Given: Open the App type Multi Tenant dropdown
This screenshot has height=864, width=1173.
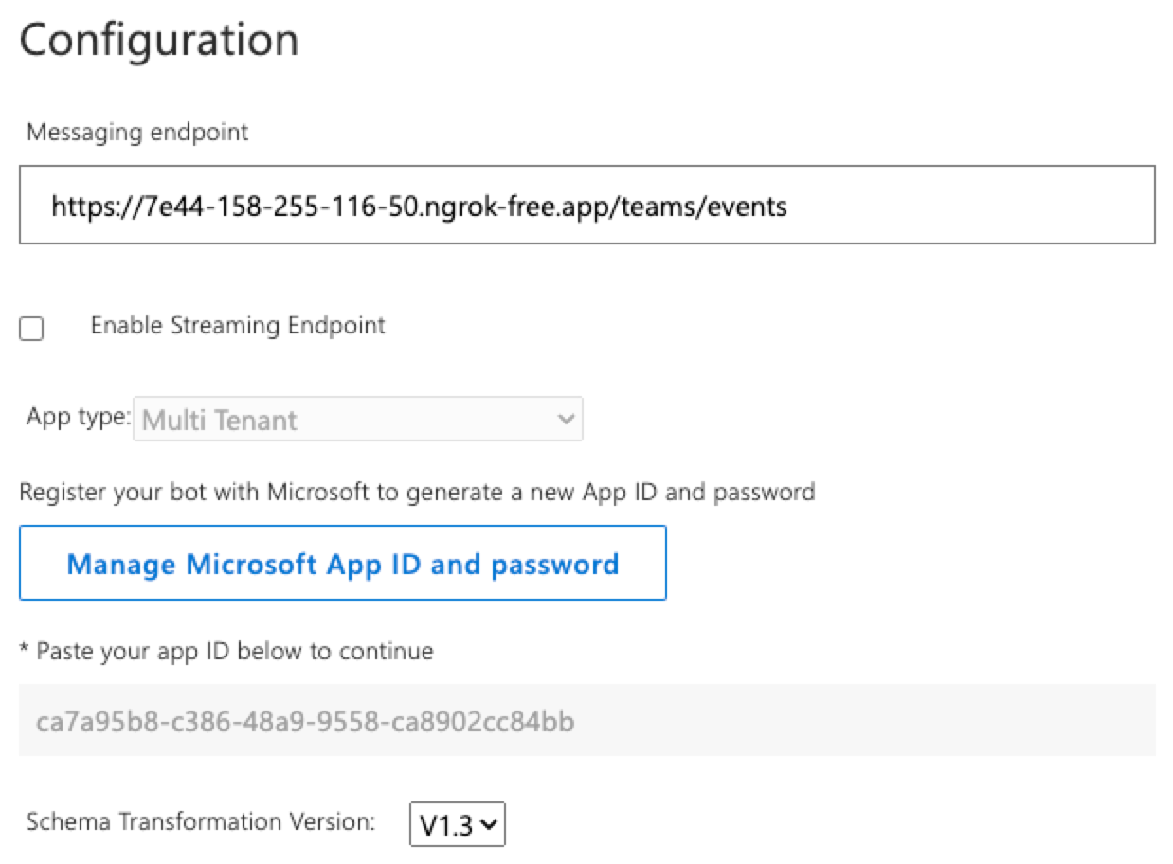Looking at the screenshot, I should 358,419.
